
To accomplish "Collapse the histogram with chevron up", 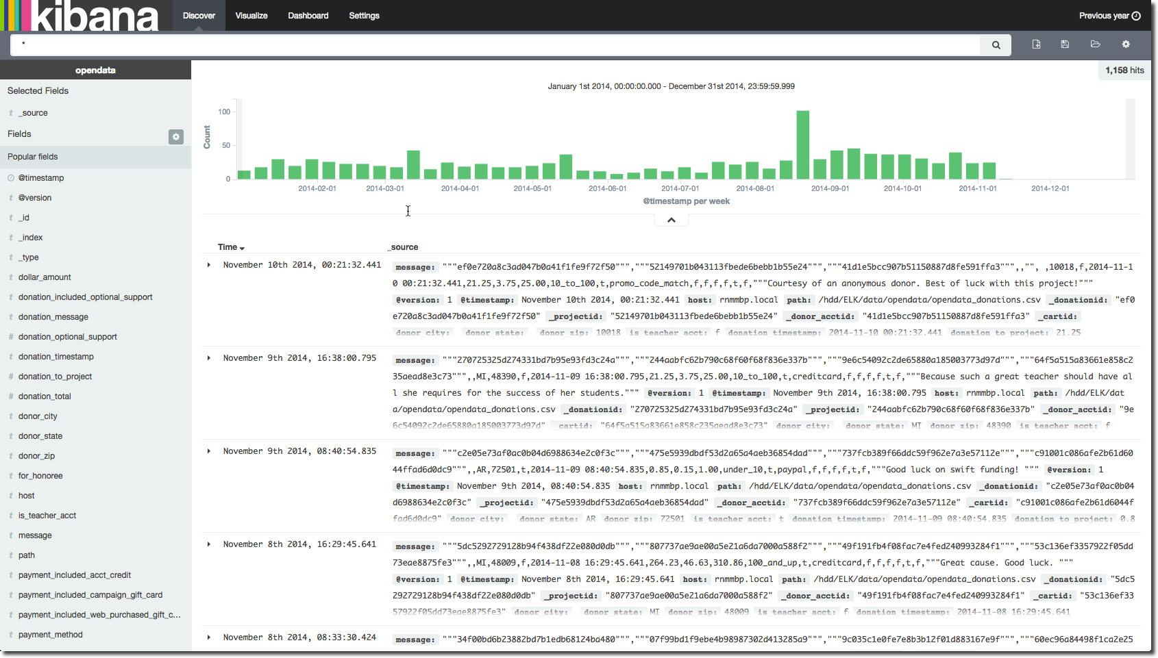I will point(672,220).
